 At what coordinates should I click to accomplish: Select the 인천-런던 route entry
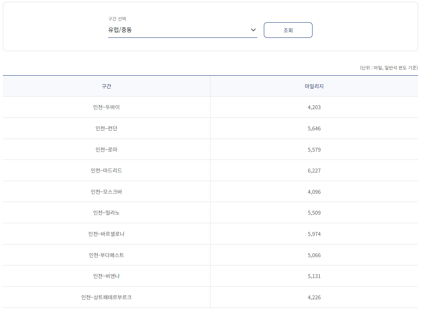[x=107, y=128]
